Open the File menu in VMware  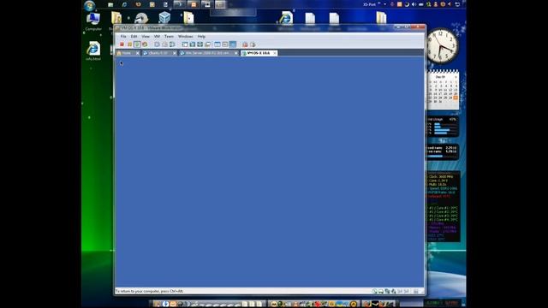click(123, 36)
